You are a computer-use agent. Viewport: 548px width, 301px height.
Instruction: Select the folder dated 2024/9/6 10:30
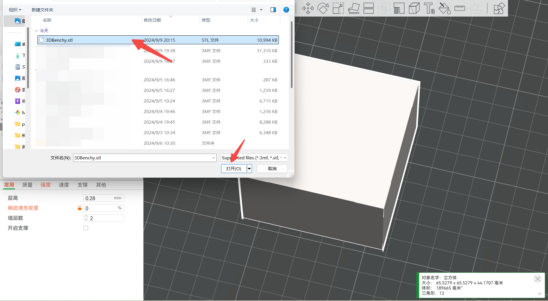(158, 143)
